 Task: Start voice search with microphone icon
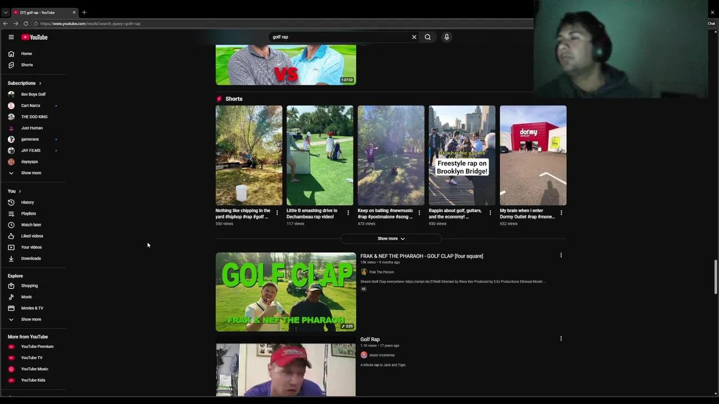(447, 37)
